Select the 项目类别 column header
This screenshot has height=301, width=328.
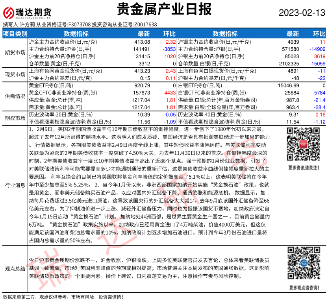pyautogui.click(x=15, y=34)
